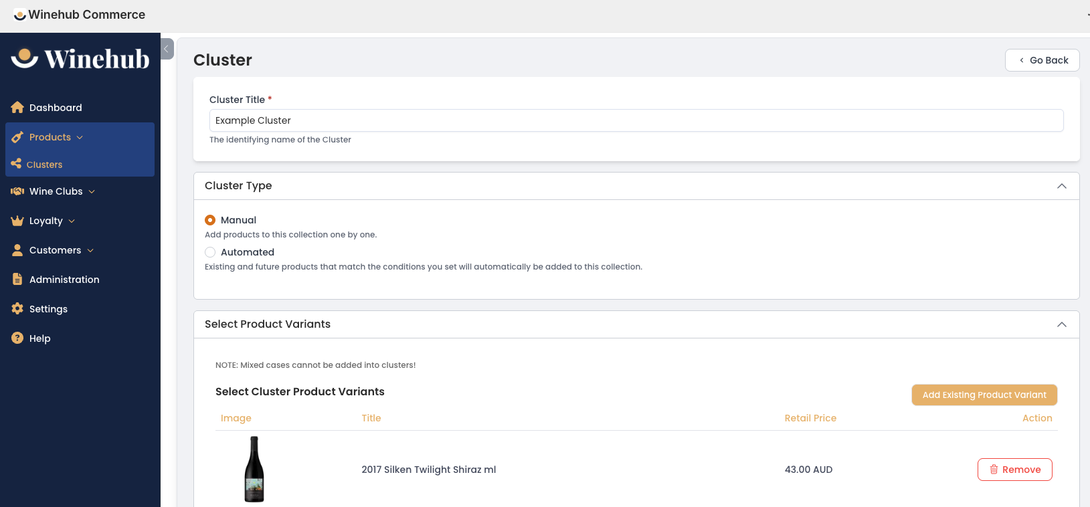Select the Manual cluster type

tap(210, 220)
